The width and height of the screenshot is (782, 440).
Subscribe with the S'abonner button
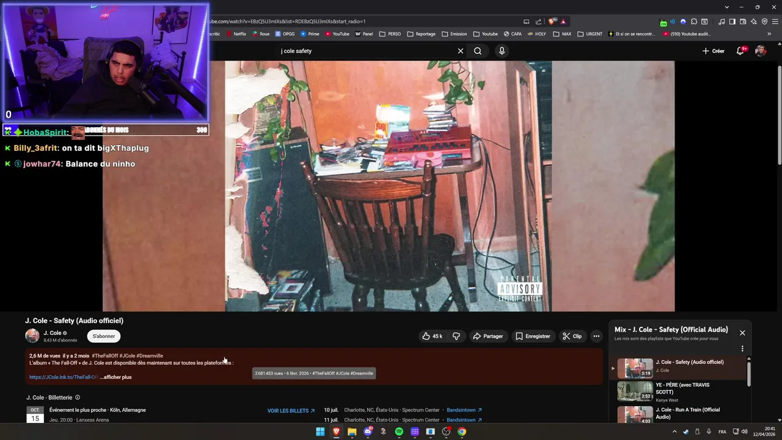point(104,336)
